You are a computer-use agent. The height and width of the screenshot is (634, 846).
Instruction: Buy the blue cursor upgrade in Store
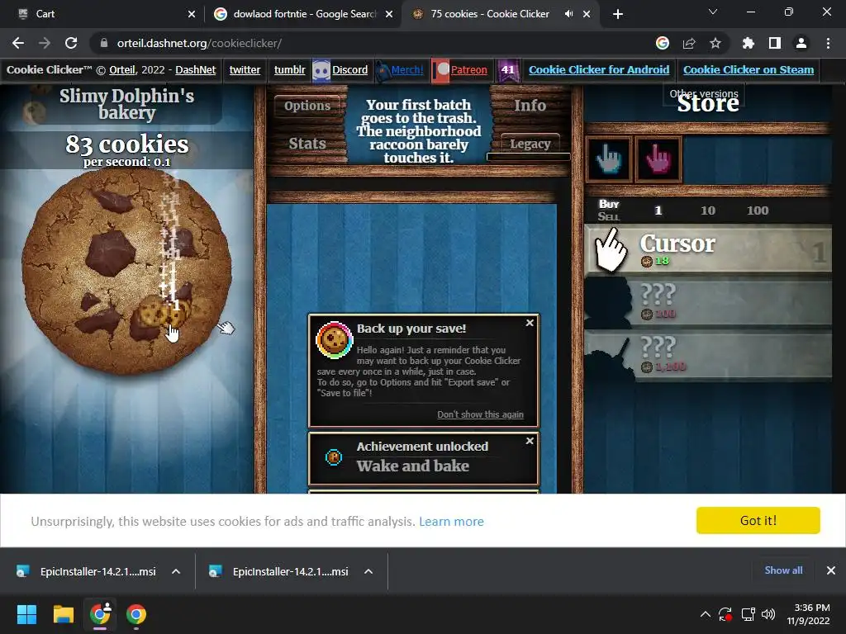pos(609,159)
